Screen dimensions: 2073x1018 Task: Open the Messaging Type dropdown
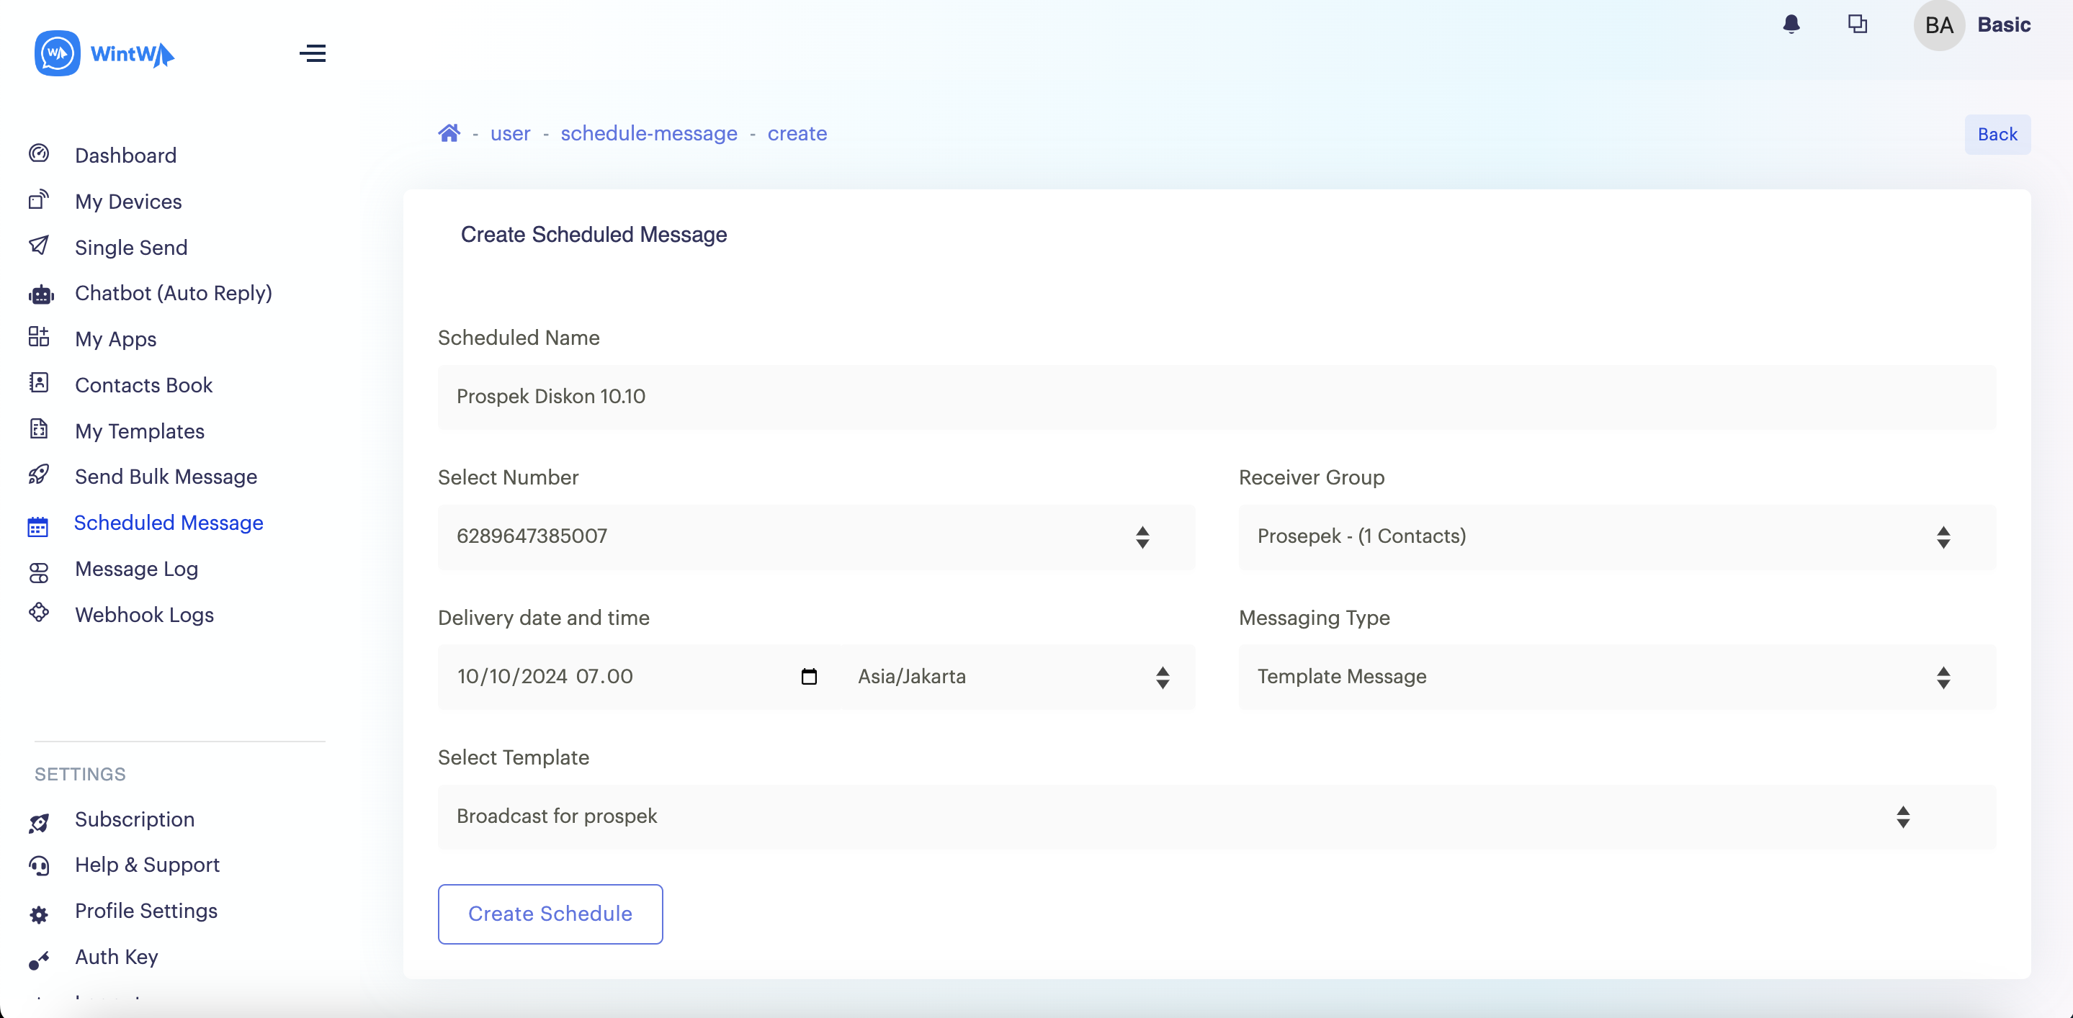coord(1616,676)
